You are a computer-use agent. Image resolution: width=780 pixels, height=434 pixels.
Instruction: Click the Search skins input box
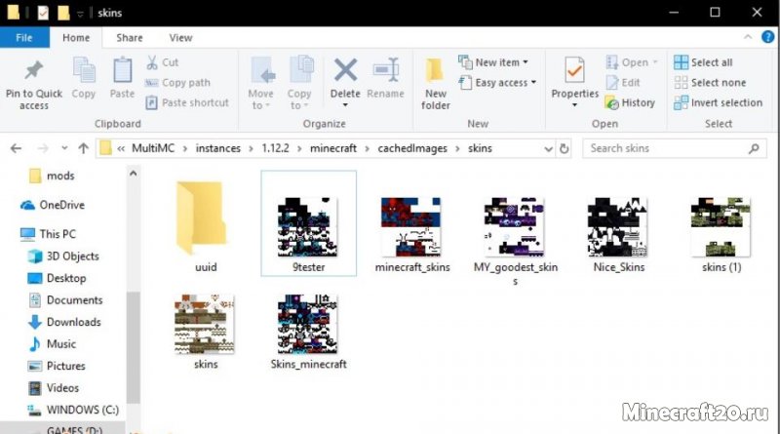[x=666, y=148]
